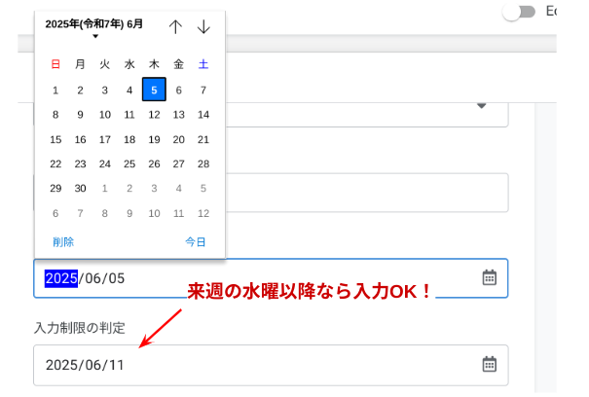Viewport: 589px width, 397px height.
Task: Pick June 10 in the second week row
Action: pos(105,115)
